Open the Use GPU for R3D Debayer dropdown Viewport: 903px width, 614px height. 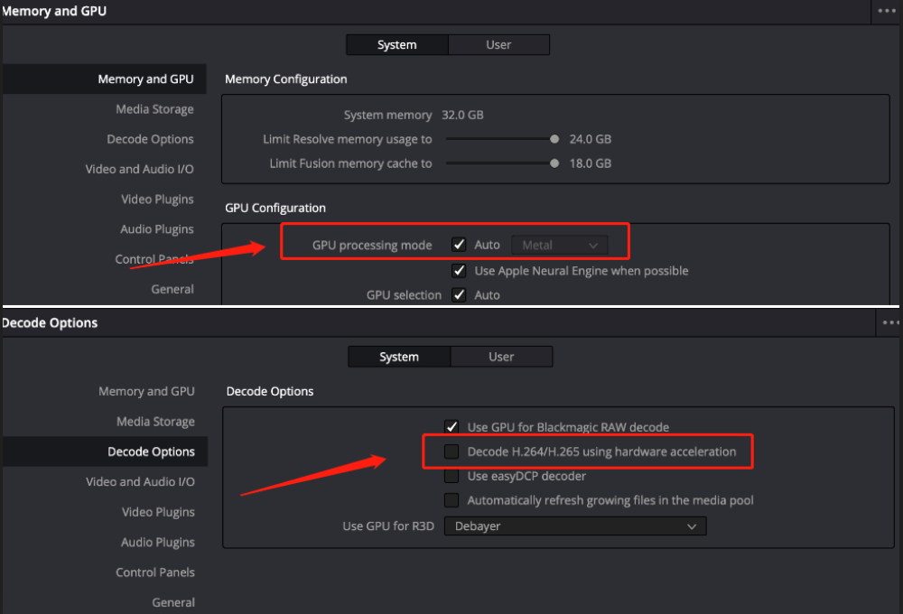click(575, 526)
